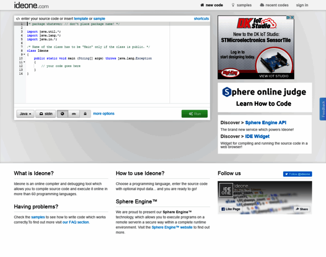
Task: Select the private visibility lock toggle
Action: [85, 114]
